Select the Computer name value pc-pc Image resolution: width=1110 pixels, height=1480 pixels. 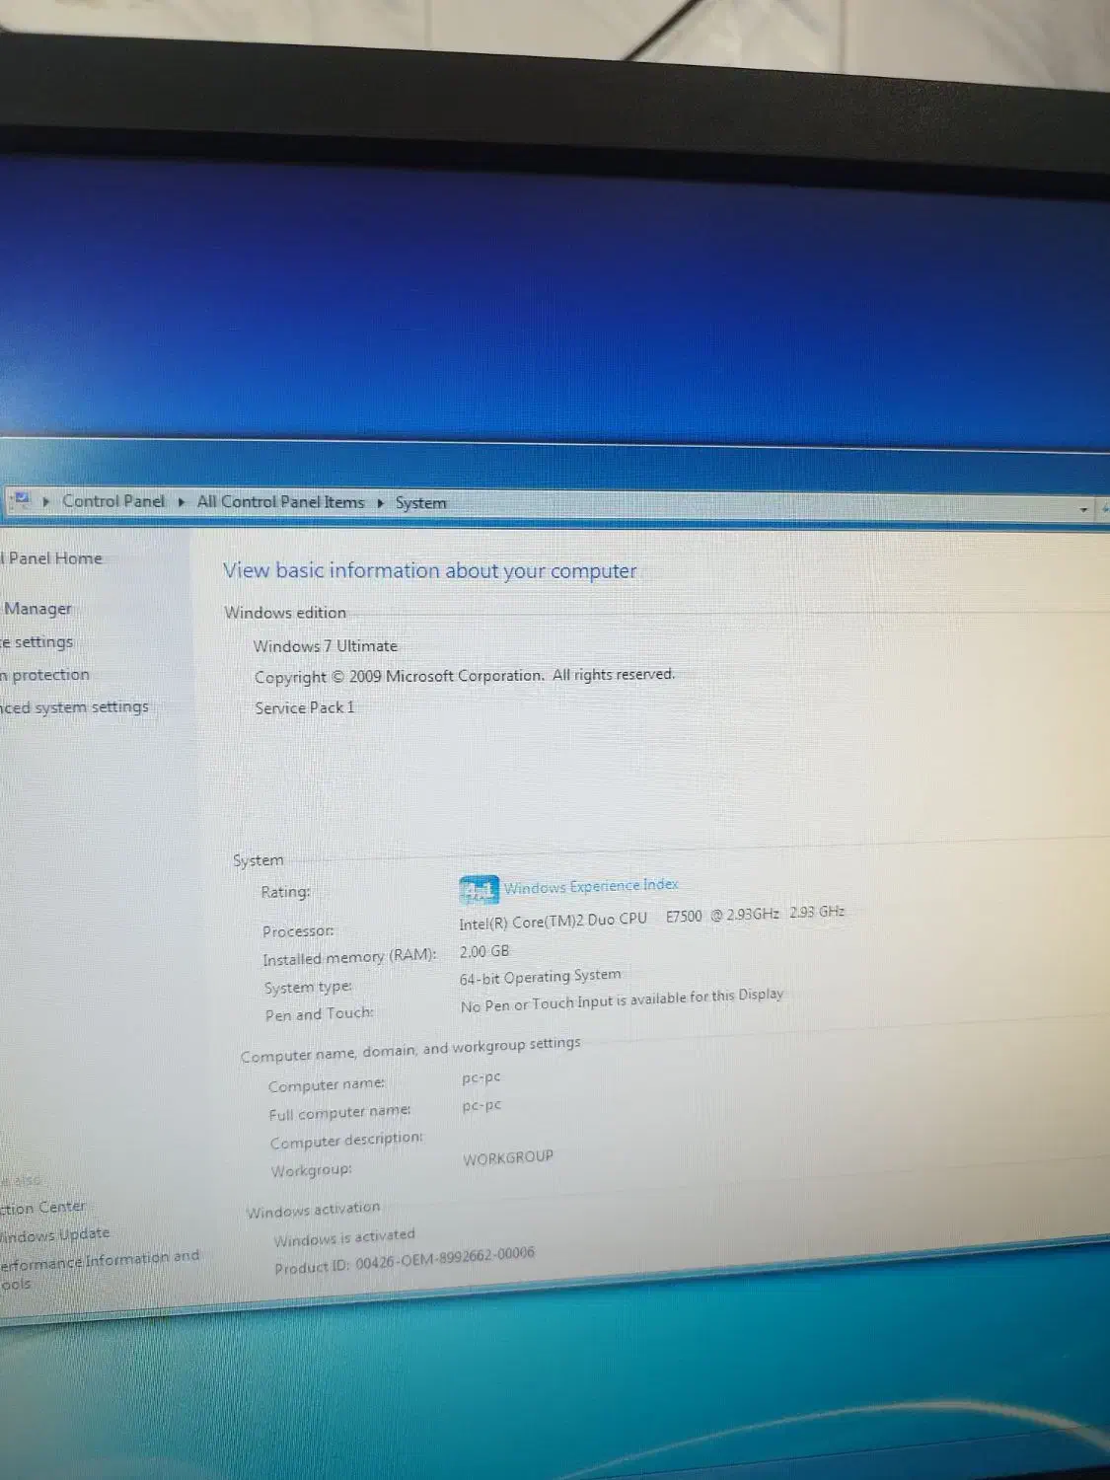481,1077
